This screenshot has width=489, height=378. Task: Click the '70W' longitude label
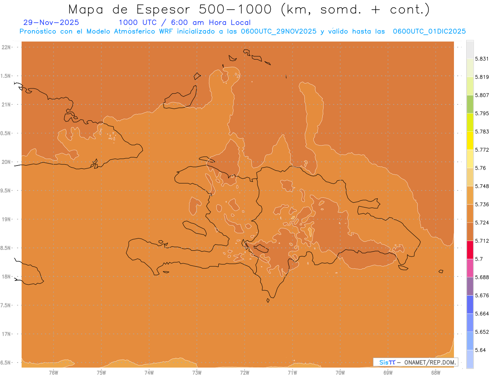pyautogui.click(x=340, y=373)
